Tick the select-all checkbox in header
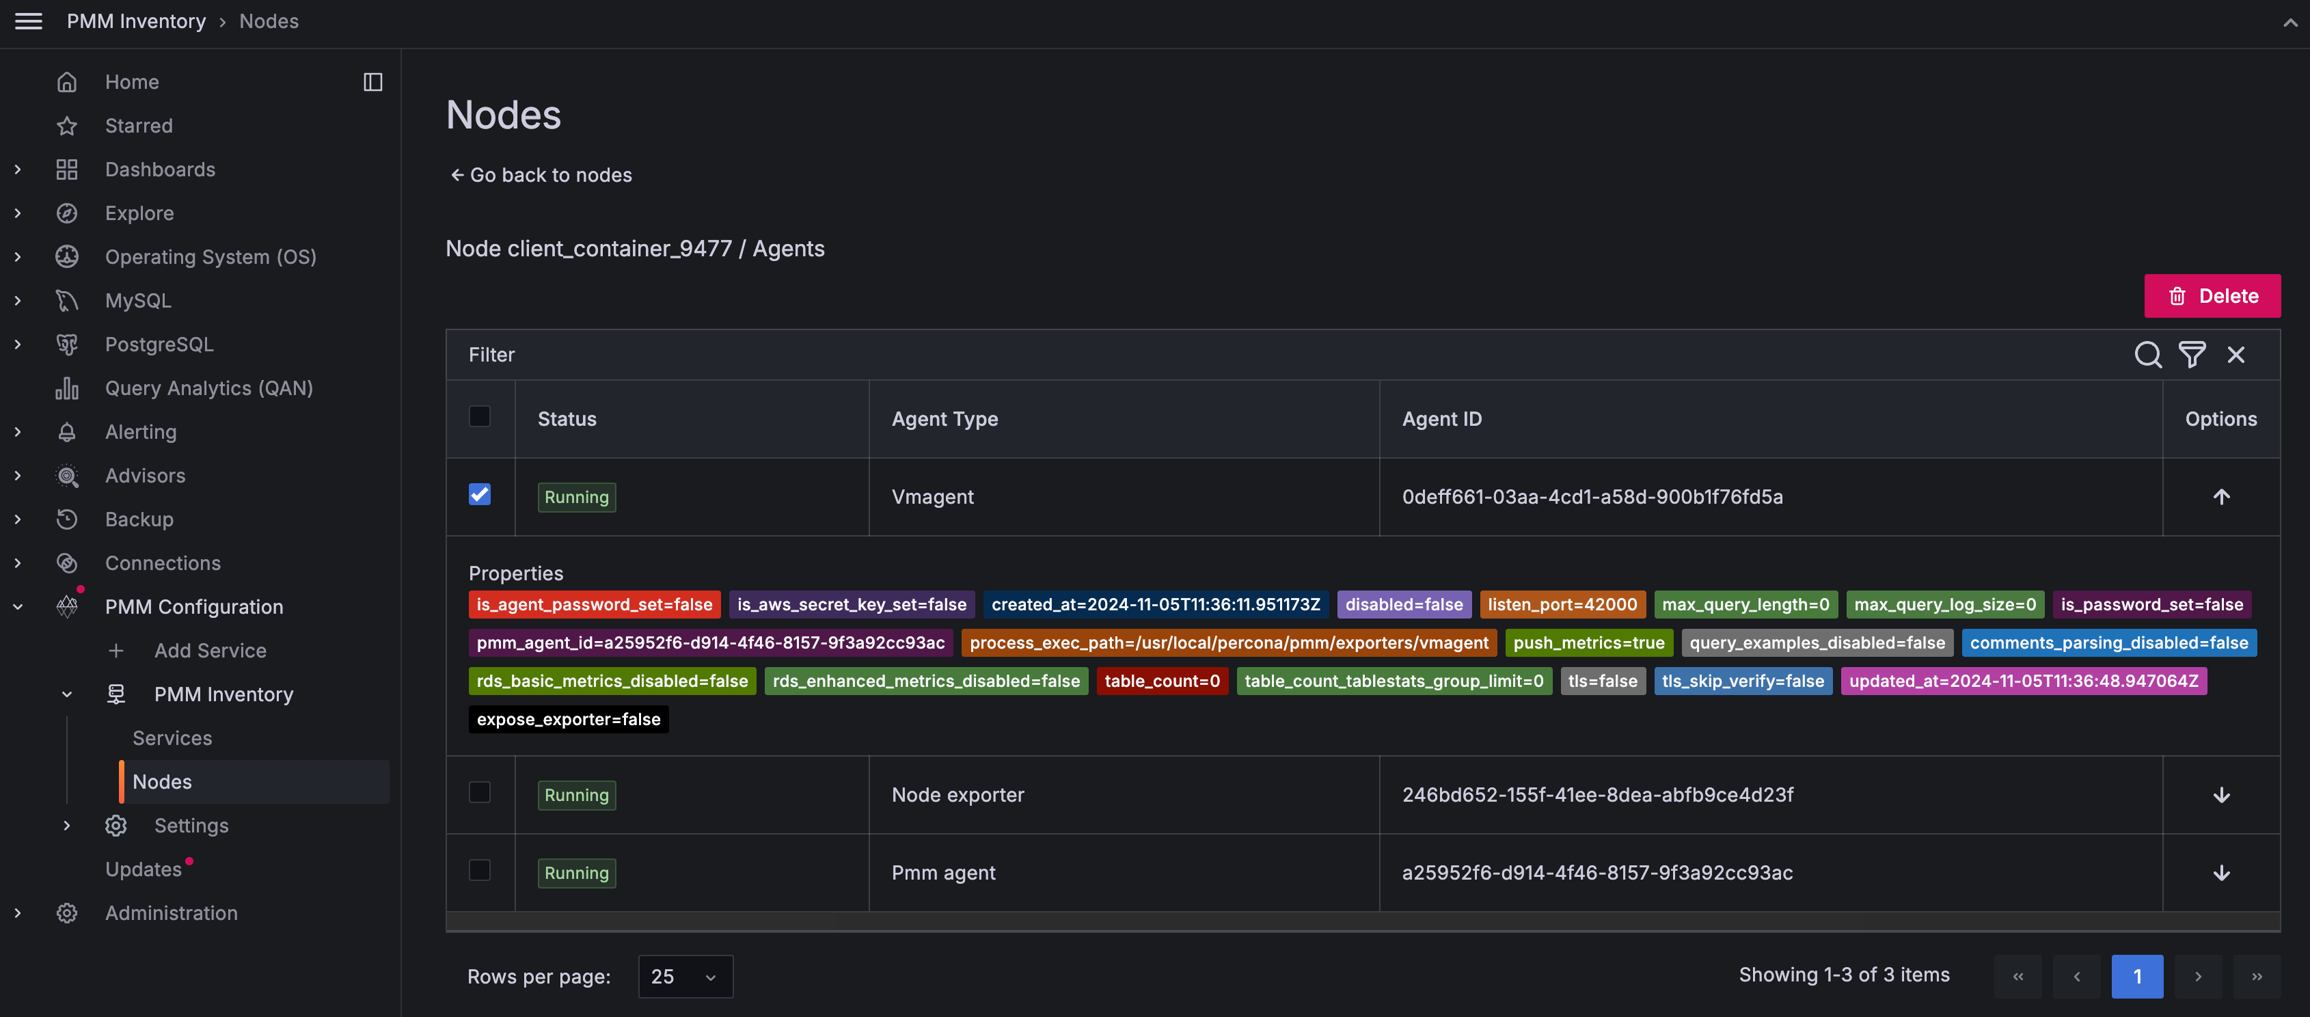The image size is (2310, 1017). tap(480, 417)
